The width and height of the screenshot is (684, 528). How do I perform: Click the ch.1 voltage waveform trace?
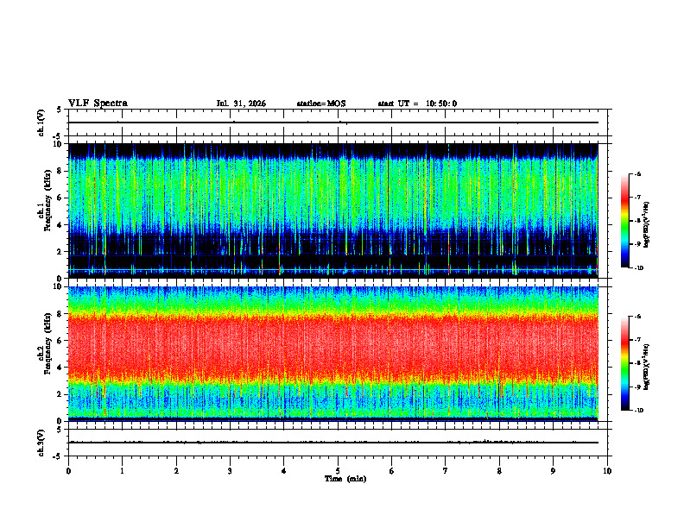pos(333,123)
